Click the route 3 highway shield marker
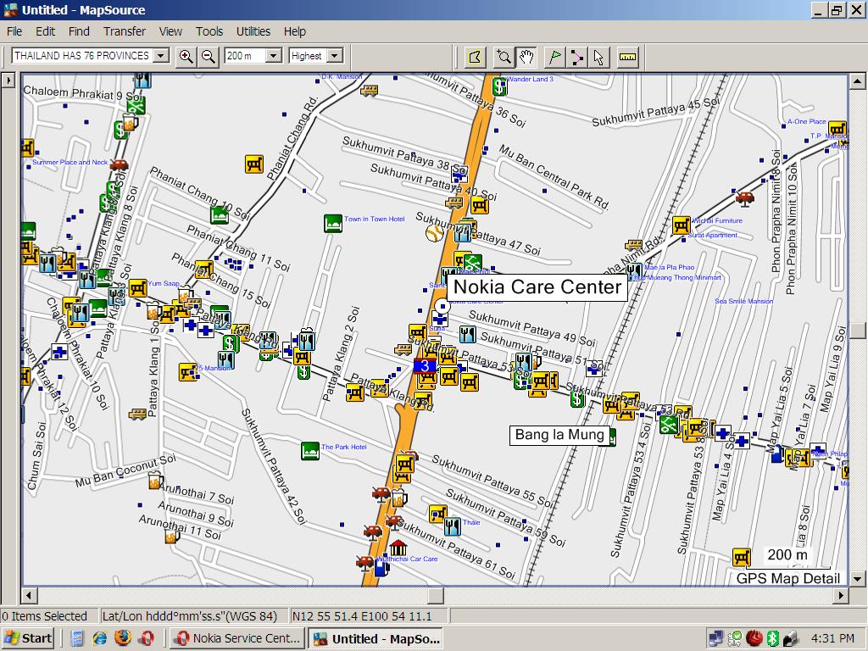The height and width of the screenshot is (651, 868). coord(425,365)
